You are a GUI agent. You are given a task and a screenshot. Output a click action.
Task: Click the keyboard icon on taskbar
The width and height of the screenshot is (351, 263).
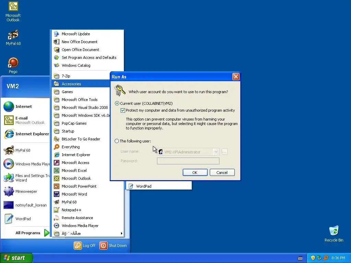pos(300,258)
